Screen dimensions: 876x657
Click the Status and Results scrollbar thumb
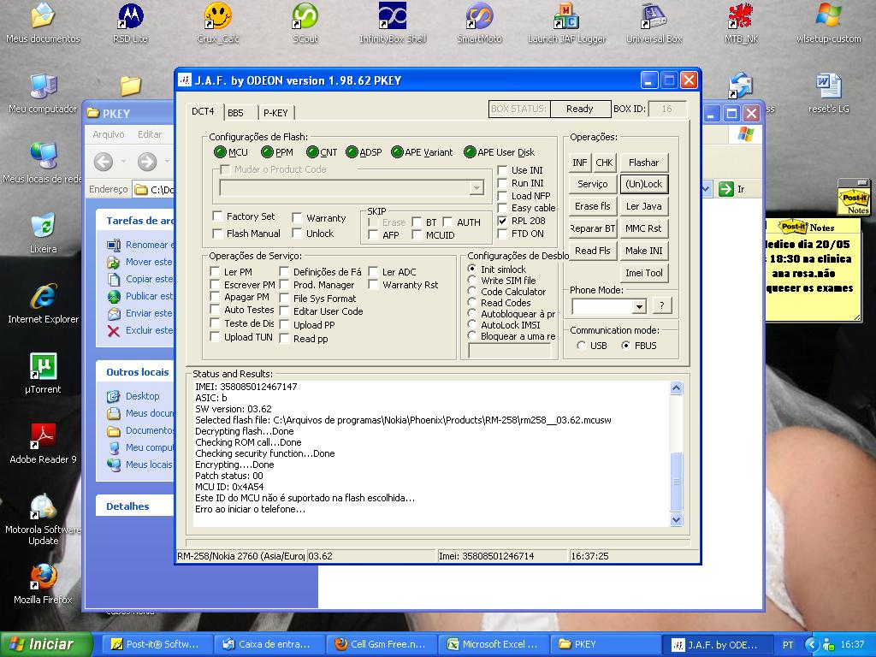tap(676, 482)
